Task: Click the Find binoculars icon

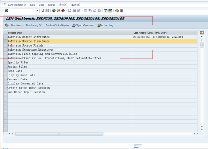Action: point(74,11)
